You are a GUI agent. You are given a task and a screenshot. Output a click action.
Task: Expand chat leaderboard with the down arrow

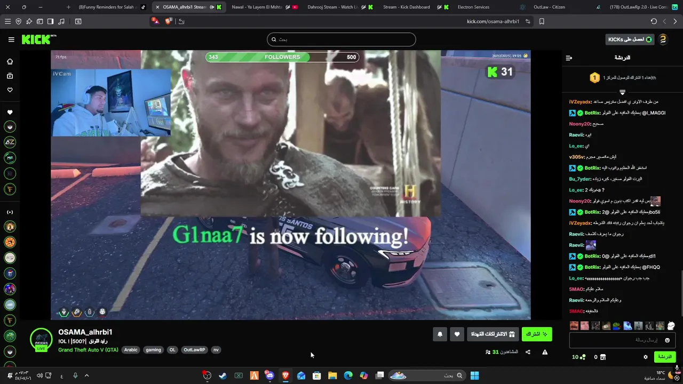622,92
